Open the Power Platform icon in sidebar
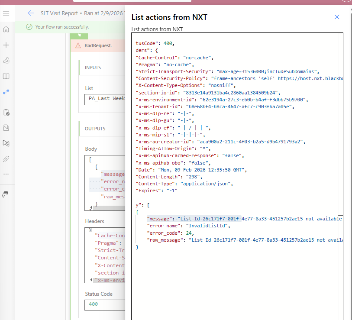Screen dimensions: 352x320 click(x=5, y=194)
